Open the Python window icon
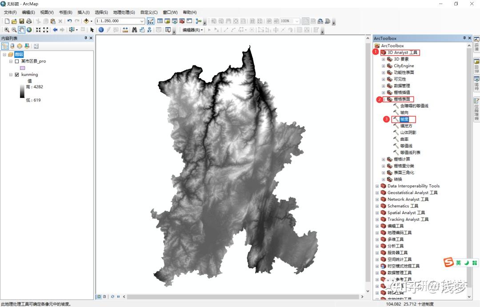 189,21
